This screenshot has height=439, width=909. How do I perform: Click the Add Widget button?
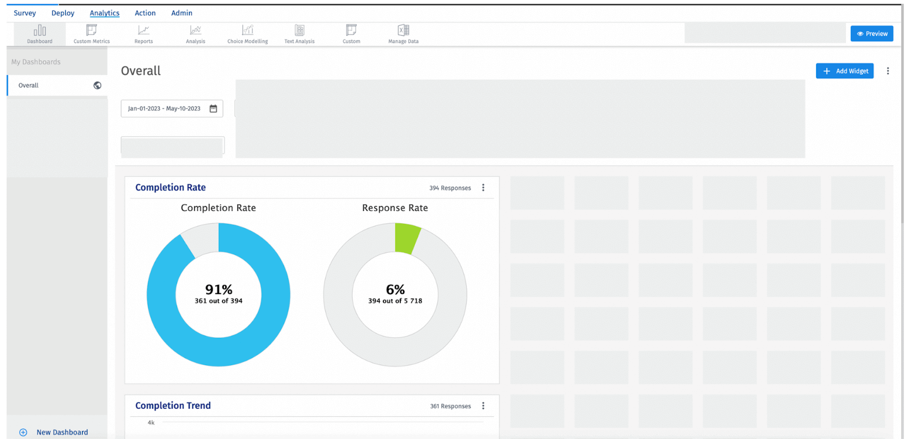(x=844, y=70)
